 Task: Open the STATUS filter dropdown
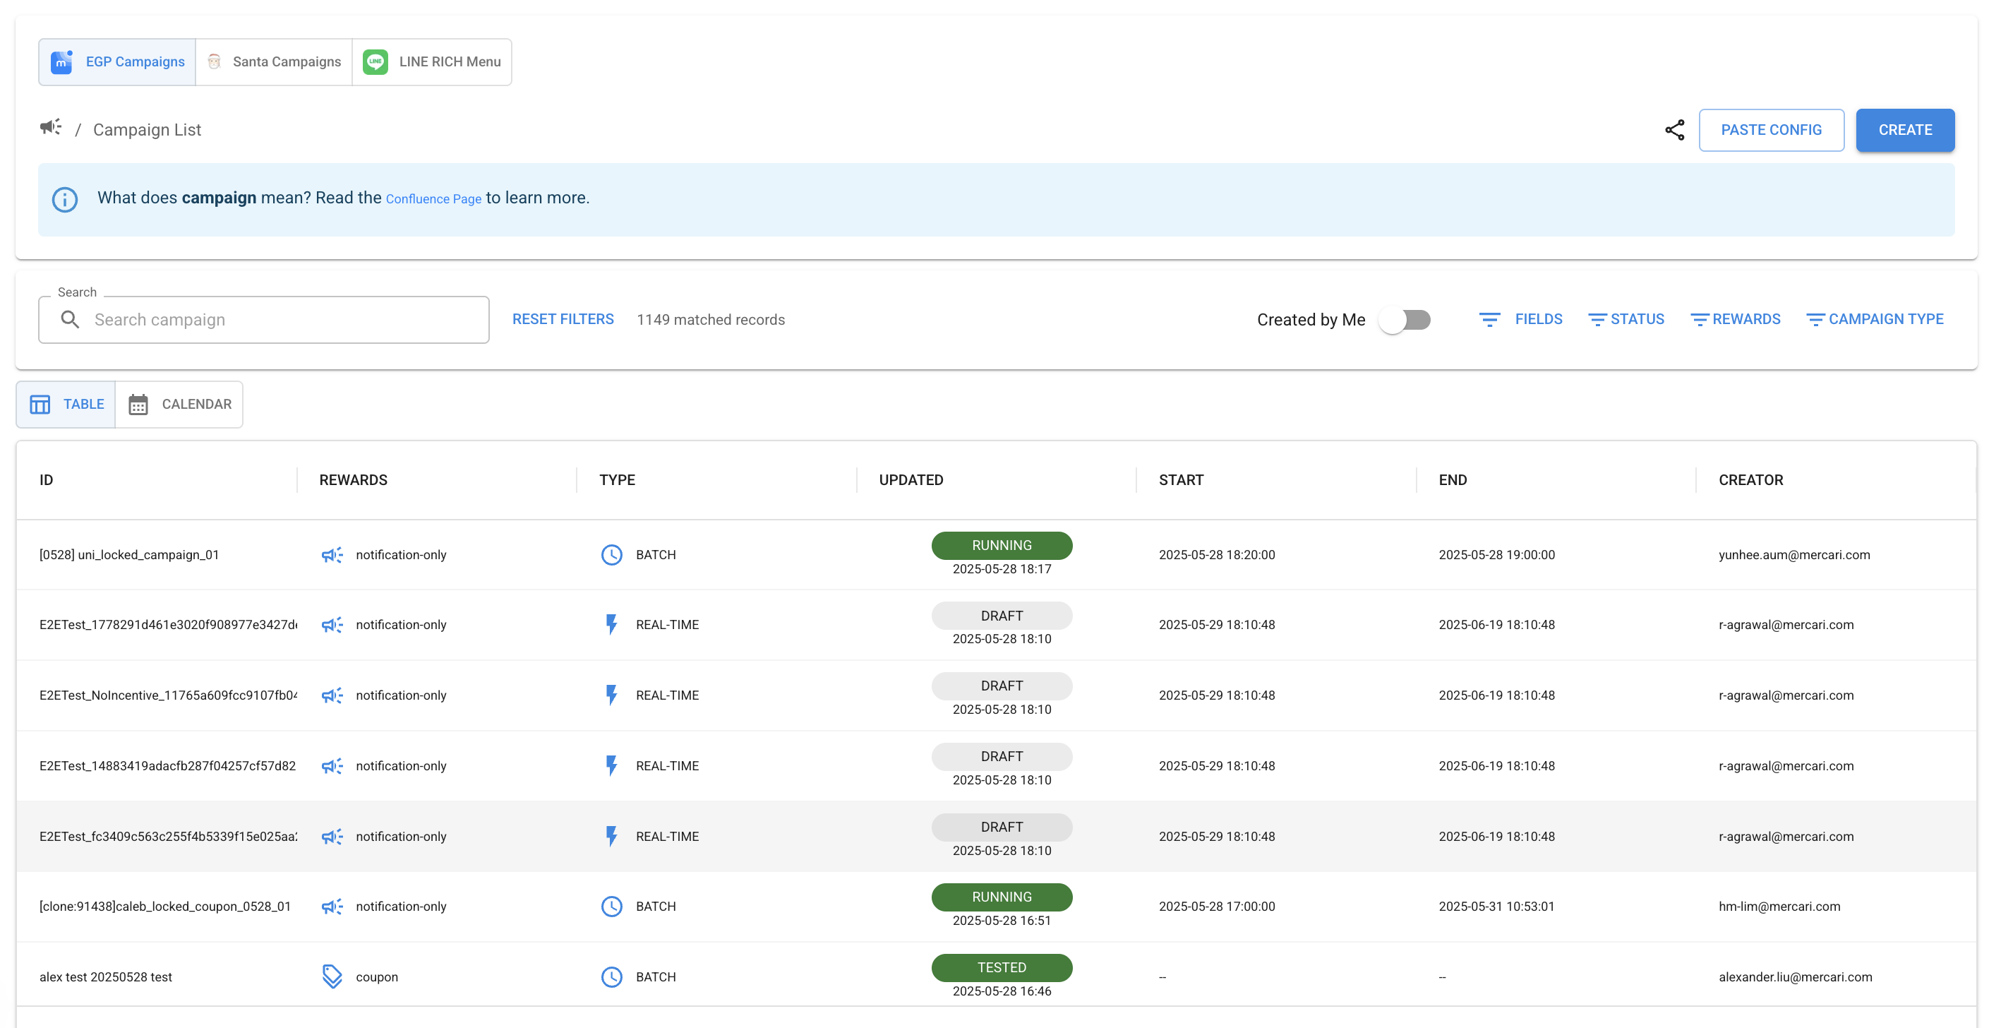1626,320
